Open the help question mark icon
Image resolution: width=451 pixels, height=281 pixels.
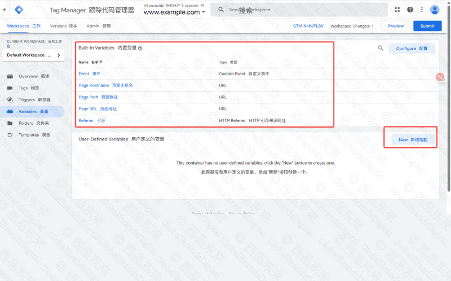pyautogui.click(x=410, y=10)
